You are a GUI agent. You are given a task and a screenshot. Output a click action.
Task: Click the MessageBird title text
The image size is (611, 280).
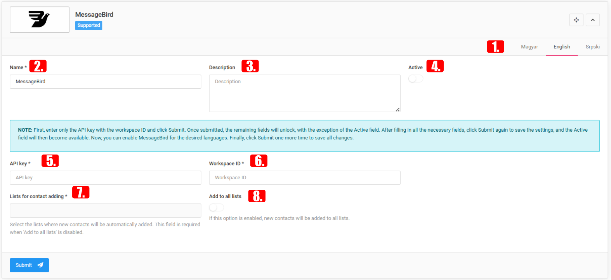[94, 15]
